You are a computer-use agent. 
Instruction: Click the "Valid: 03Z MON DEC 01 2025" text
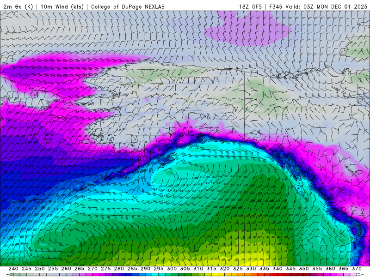coord(327,6)
